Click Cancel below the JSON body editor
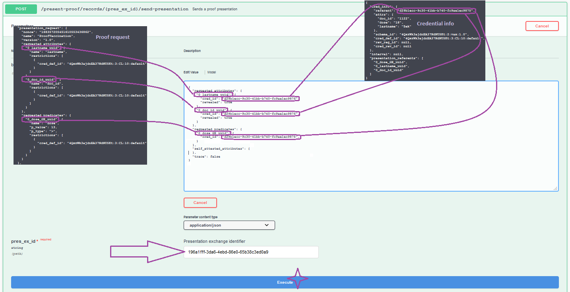This screenshot has width=570, height=292. click(x=200, y=202)
